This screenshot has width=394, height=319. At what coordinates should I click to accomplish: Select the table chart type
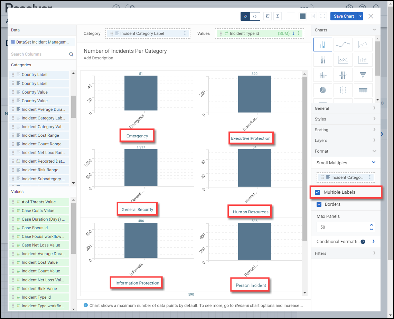[x=363, y=90]
